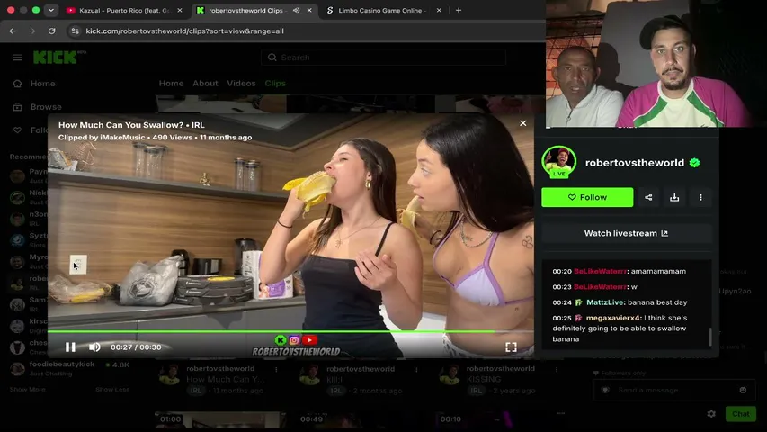Close the clip popup

tap(523, 123)
